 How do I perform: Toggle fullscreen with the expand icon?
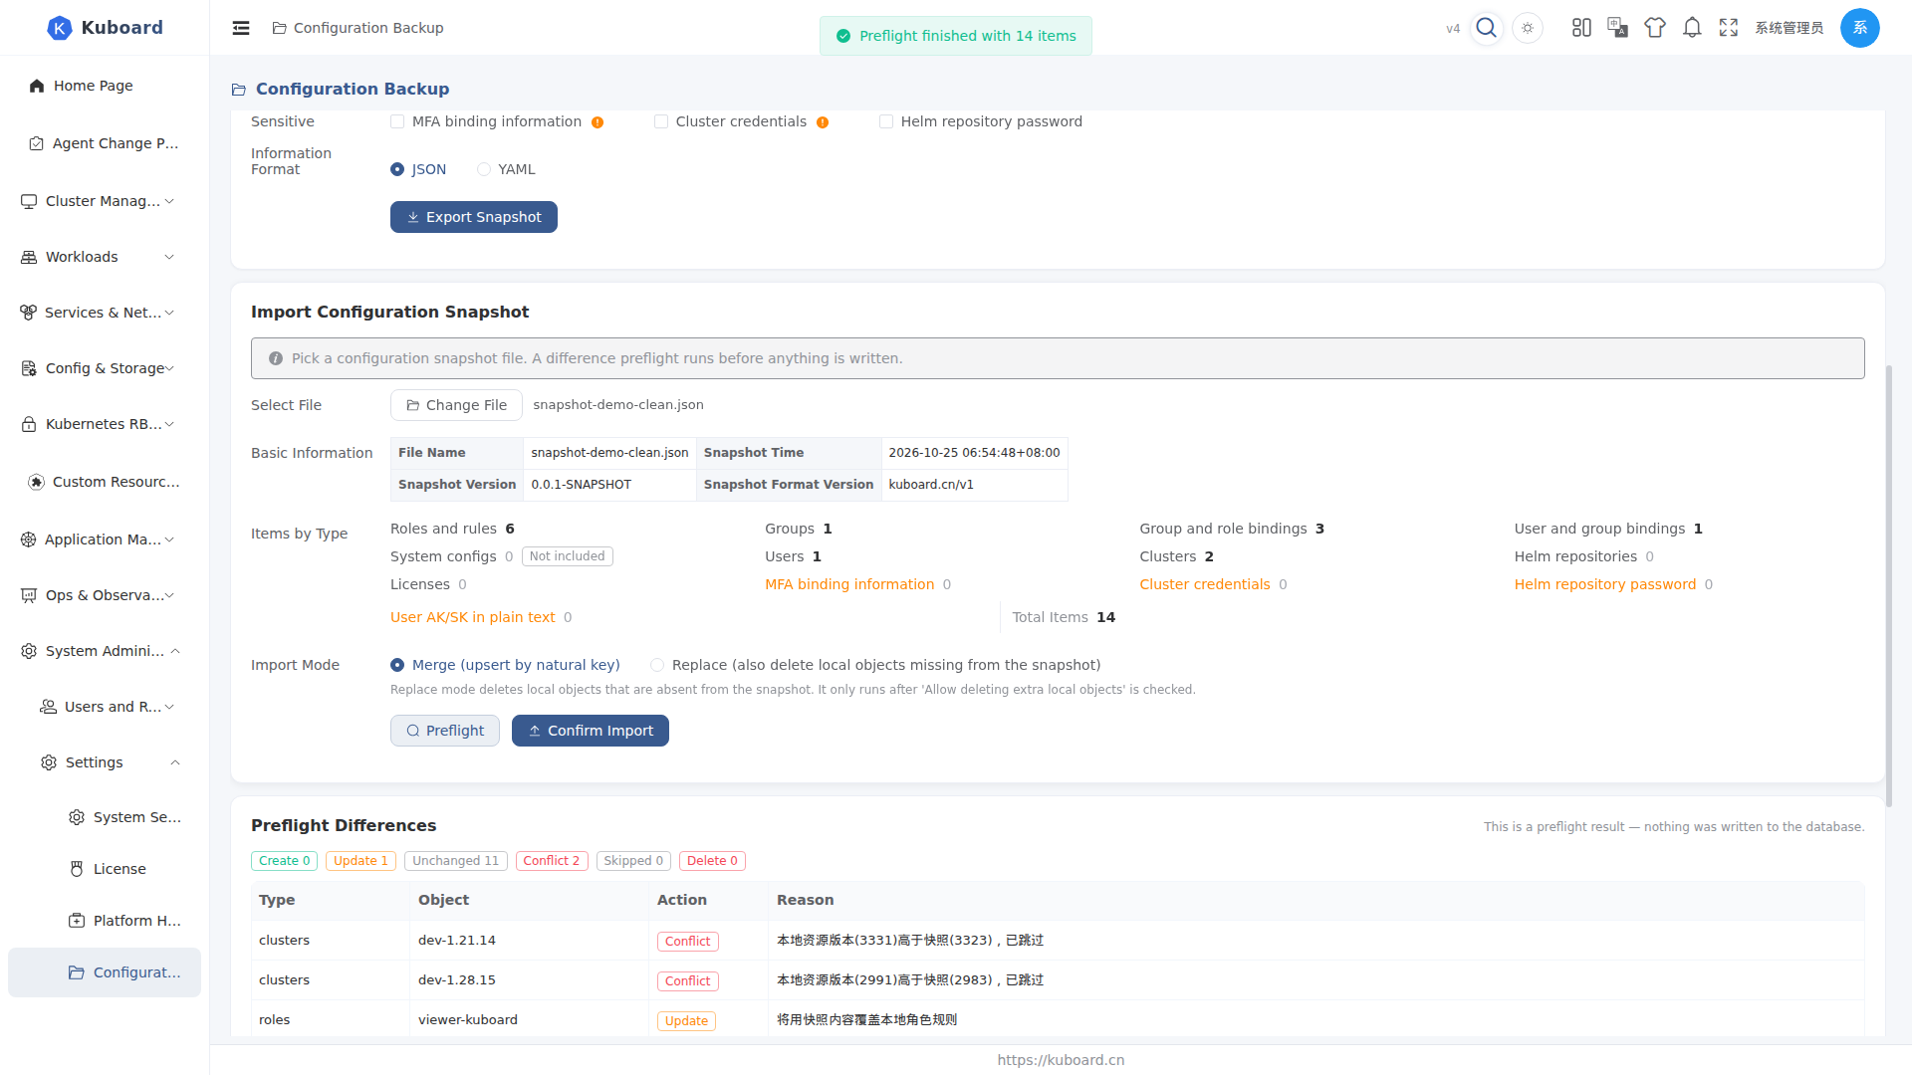point(1729,28)
